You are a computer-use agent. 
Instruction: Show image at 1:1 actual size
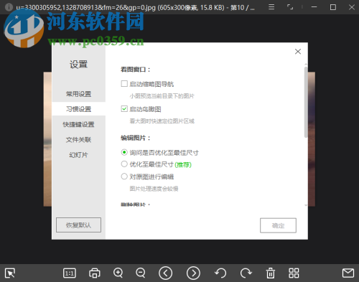70,273
